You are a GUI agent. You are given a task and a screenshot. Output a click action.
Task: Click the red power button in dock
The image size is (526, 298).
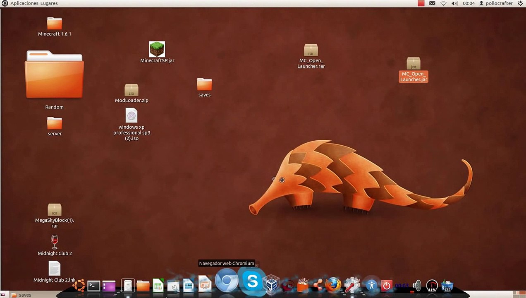[x=387, y=286]
